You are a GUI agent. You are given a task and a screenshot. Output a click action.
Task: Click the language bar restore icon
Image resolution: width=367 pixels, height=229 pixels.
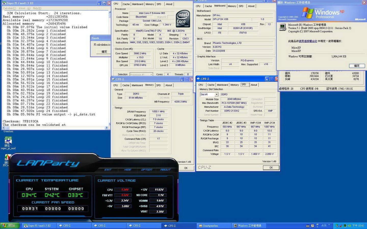point(318,225)
